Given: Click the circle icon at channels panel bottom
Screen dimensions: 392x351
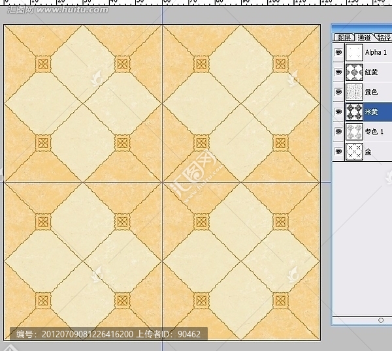Looking at the screenshot, I should [x=381, y=320].
